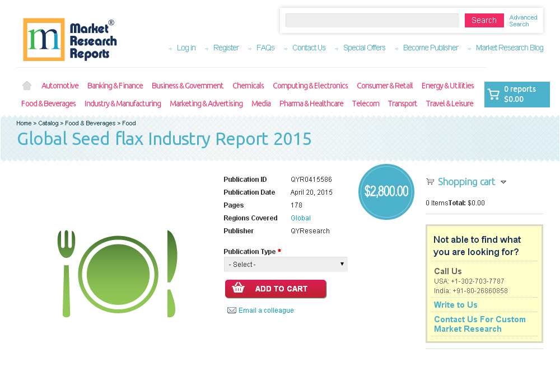Open the Automotive category
The image size is (560, 367).
coord(60,85)
